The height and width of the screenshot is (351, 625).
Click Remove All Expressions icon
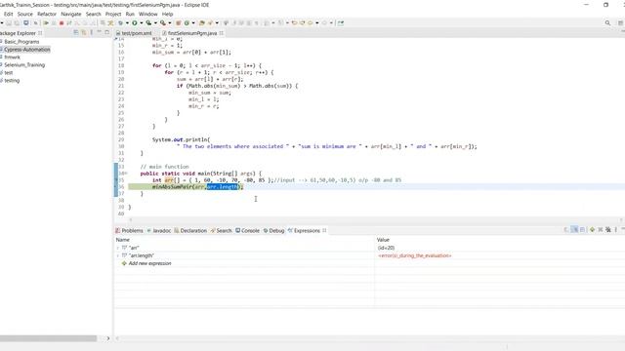click(x=607, y=230)
